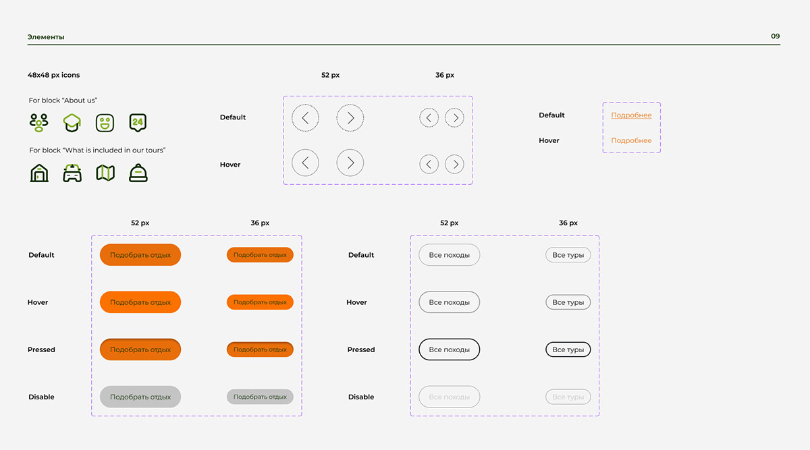Click the group of people icon

click(39, 122)
